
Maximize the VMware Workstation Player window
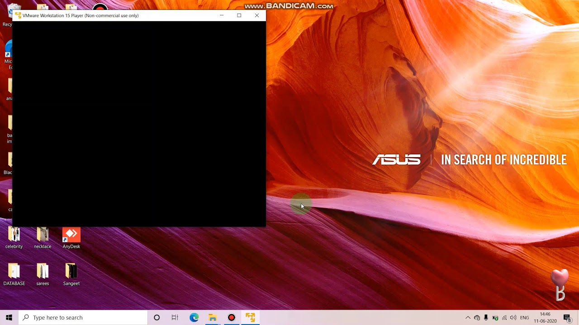click(x=239, y=15)
